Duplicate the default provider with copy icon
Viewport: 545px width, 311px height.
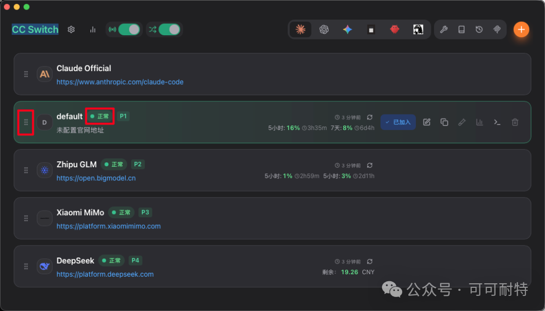tap(444, 122)
